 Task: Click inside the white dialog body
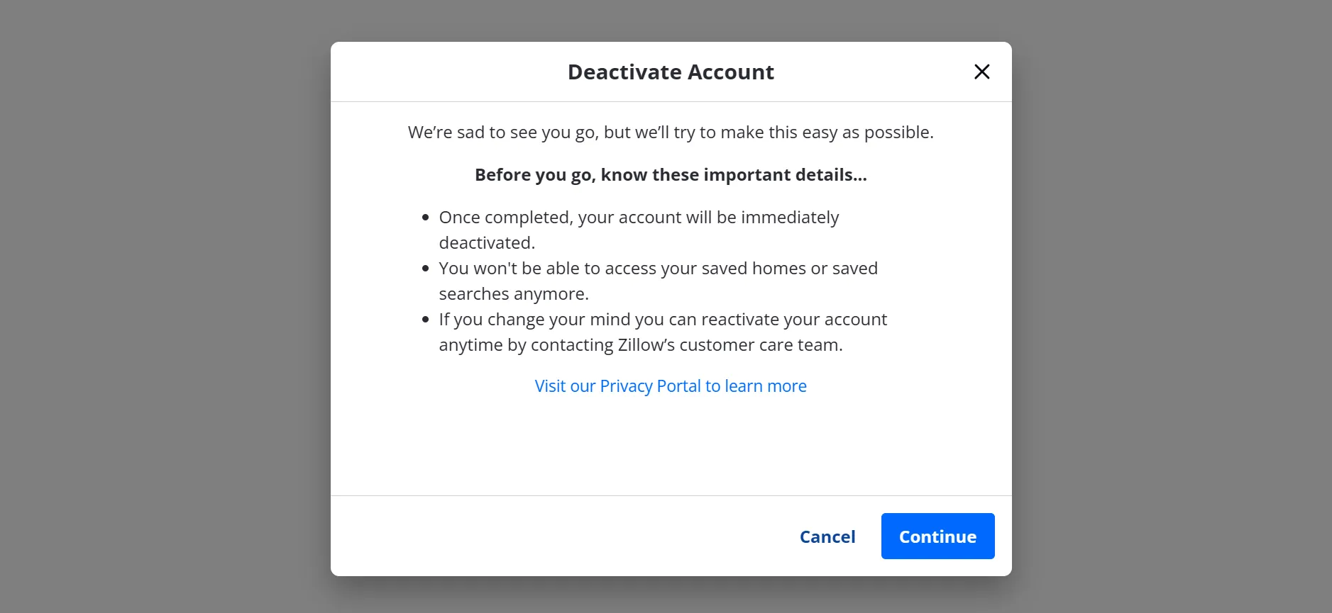[670, 446]
